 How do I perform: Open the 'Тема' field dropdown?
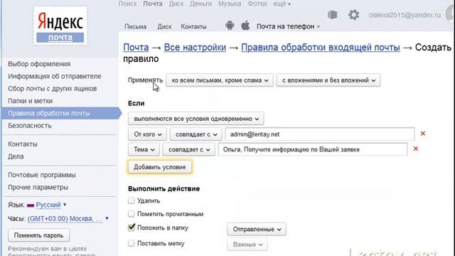pyautogui.click(x=144, y=149)
